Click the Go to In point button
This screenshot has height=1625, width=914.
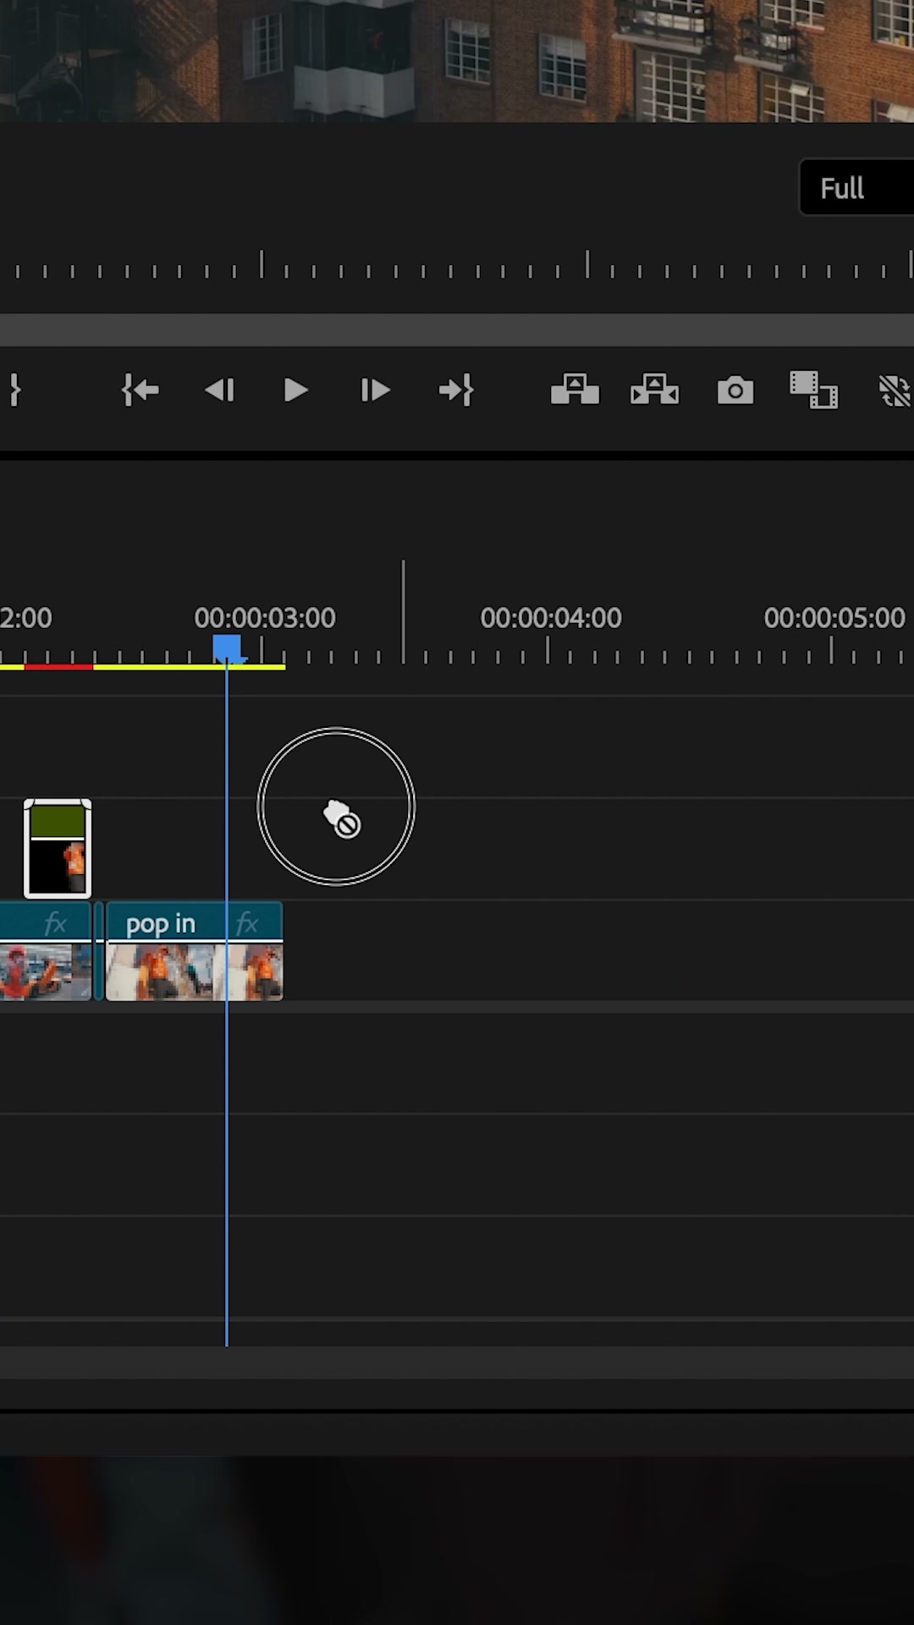(140, 390)
